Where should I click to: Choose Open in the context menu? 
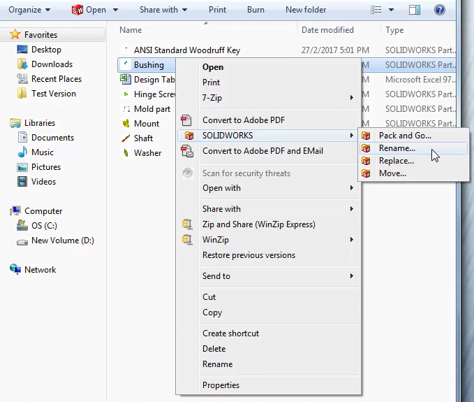[x=213, y=67]
